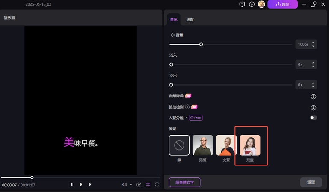The image size is (329, 192).
Task: Click the AI badge next to 音頻降噪
Action: coord(188,96)
